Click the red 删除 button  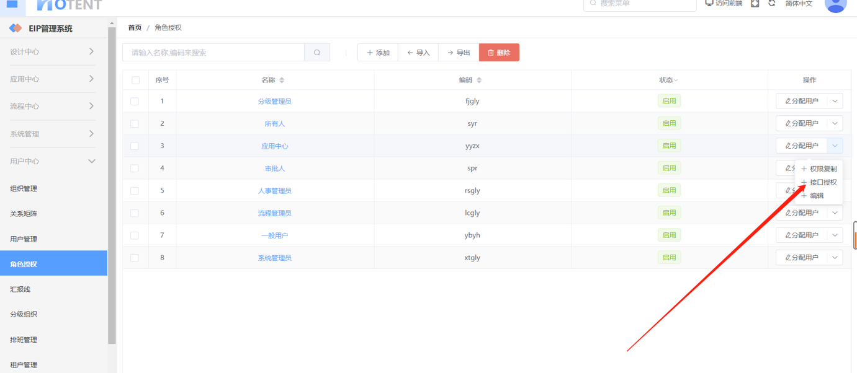pyautogui.click(x=499, y=53)
